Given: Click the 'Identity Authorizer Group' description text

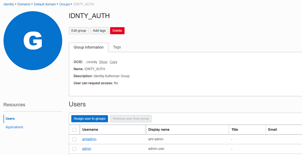Looking at the screenshot, I should click(112, 76).
